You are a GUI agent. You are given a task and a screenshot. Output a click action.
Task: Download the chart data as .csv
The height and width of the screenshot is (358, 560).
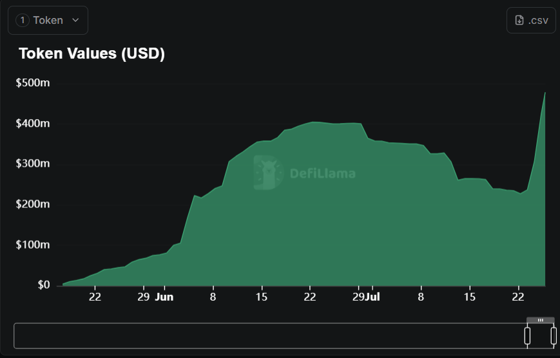pos(531,21)
